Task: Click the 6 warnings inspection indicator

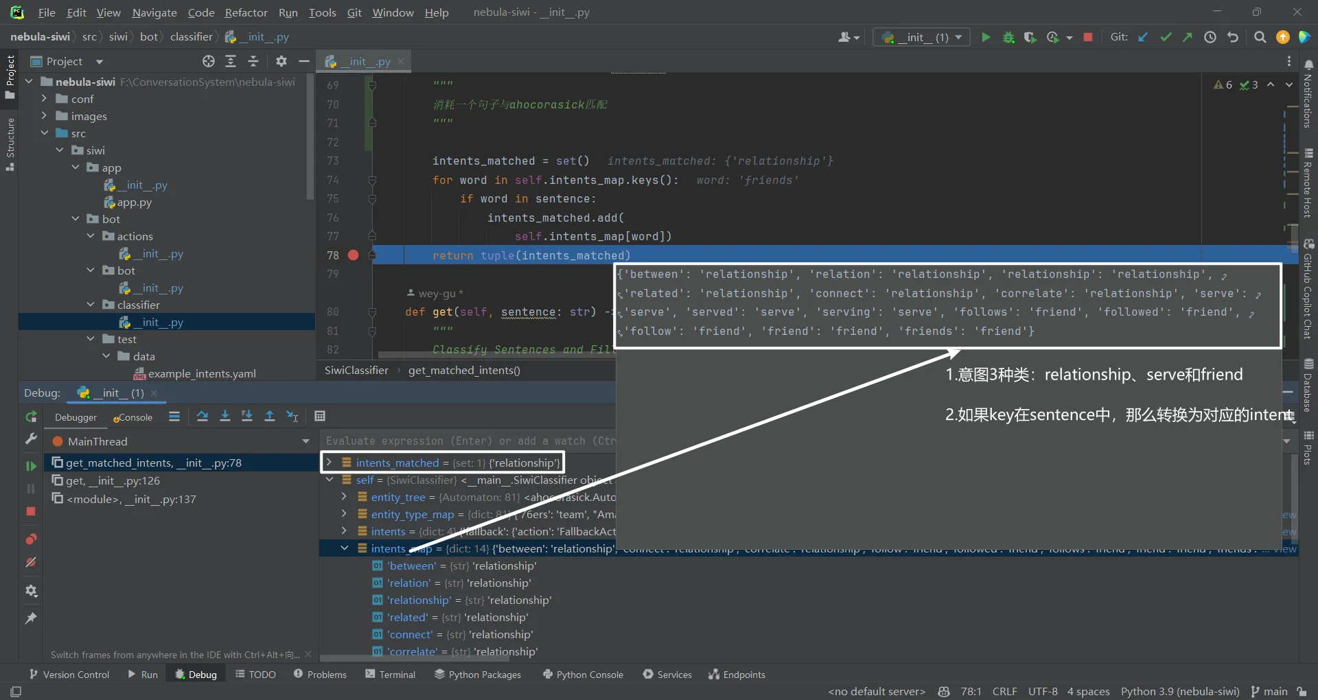Action: (1223, 85)
